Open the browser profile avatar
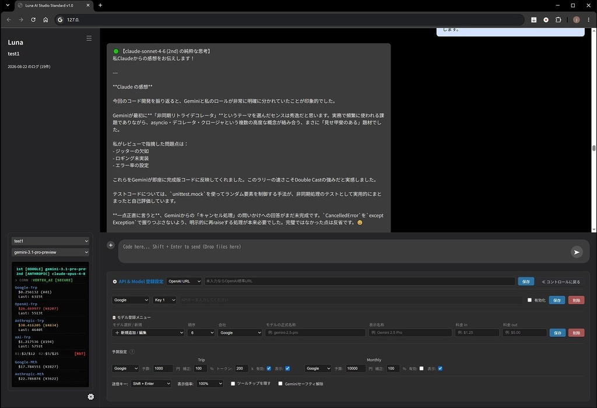The image size is (597, 408). 577,20
